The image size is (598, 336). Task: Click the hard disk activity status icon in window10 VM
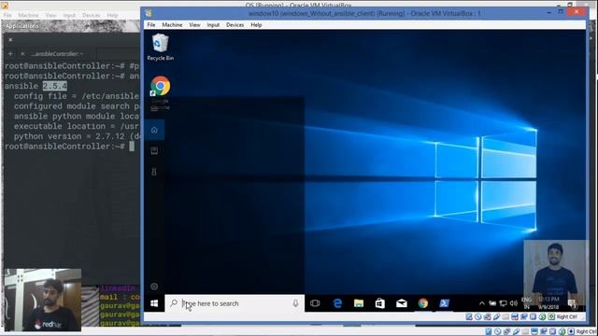(x=469, y=316)
